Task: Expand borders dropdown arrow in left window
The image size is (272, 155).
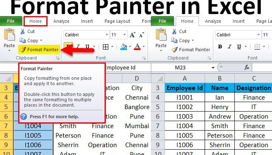Action: [112, 46]
